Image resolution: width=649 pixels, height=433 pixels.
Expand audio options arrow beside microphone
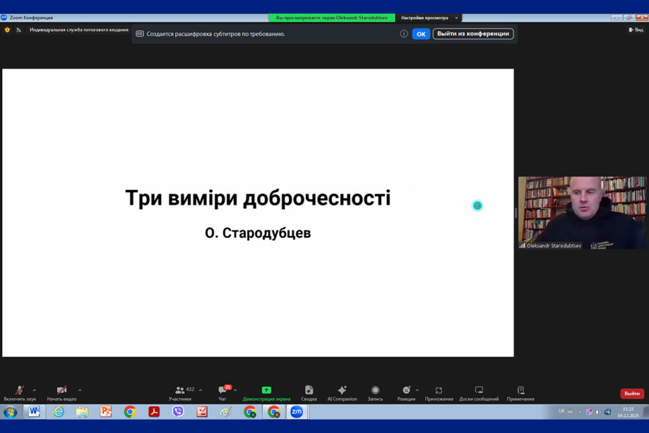tap(34, 390)
